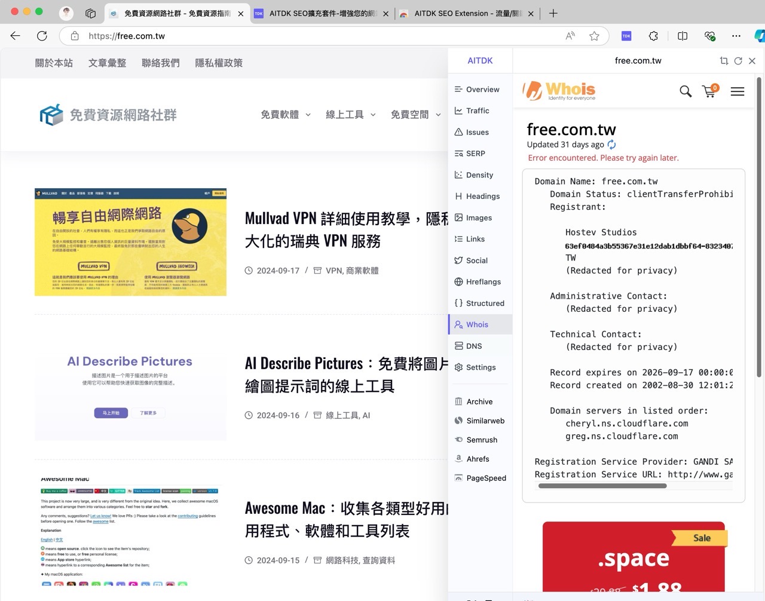Click the AITDK brand label
The width and height of the screenshot is (765, 601).
pyautogui.click(x=480, y=61)
